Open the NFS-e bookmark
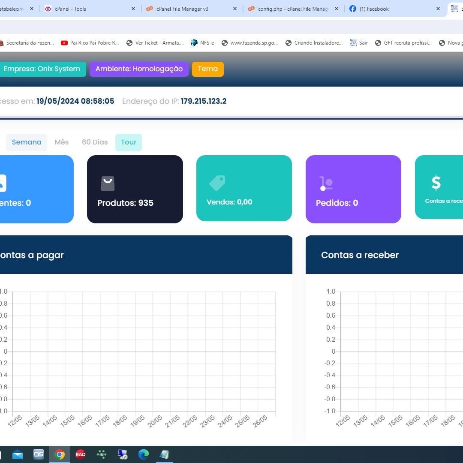463x463 pixels. pos(202,43)
